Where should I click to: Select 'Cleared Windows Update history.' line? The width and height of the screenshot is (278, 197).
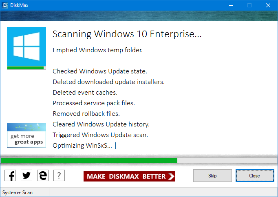101,124
